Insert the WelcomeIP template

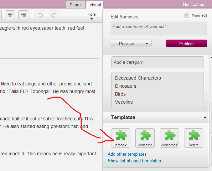coord(169,138)
